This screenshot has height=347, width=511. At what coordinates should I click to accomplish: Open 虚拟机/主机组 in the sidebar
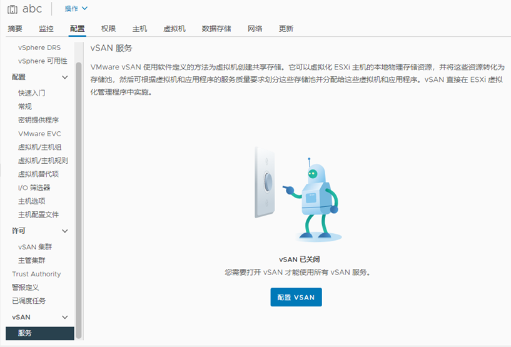(x=40, y=147)
